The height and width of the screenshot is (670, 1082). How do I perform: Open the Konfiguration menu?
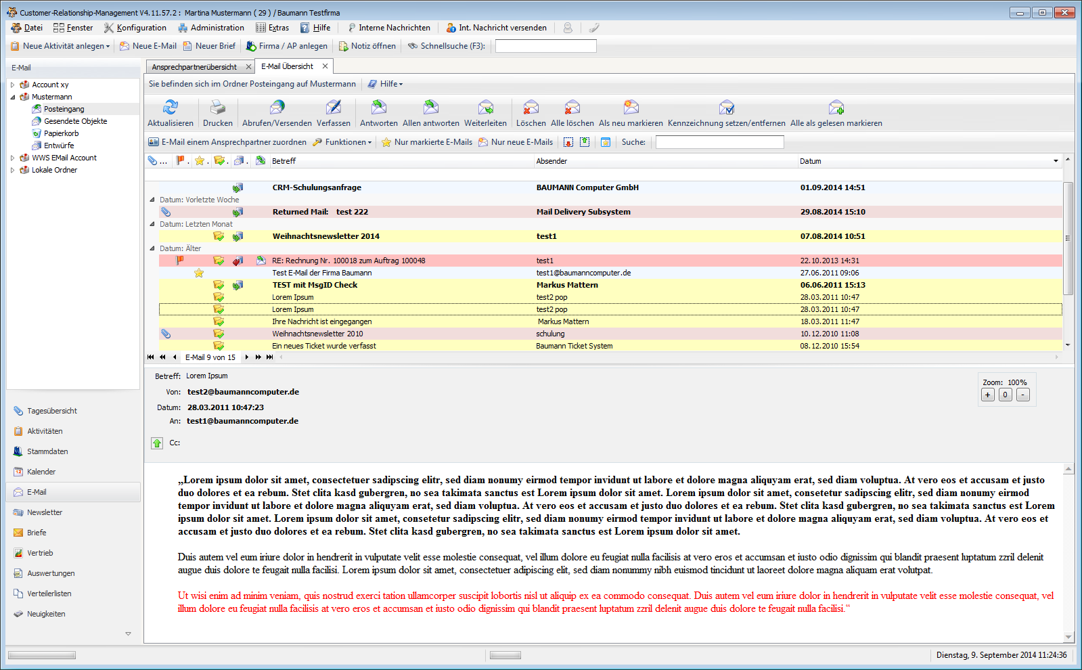point(135,28)
